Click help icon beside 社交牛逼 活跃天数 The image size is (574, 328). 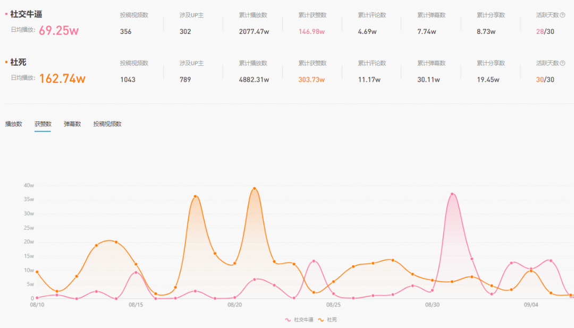[563, 15]
